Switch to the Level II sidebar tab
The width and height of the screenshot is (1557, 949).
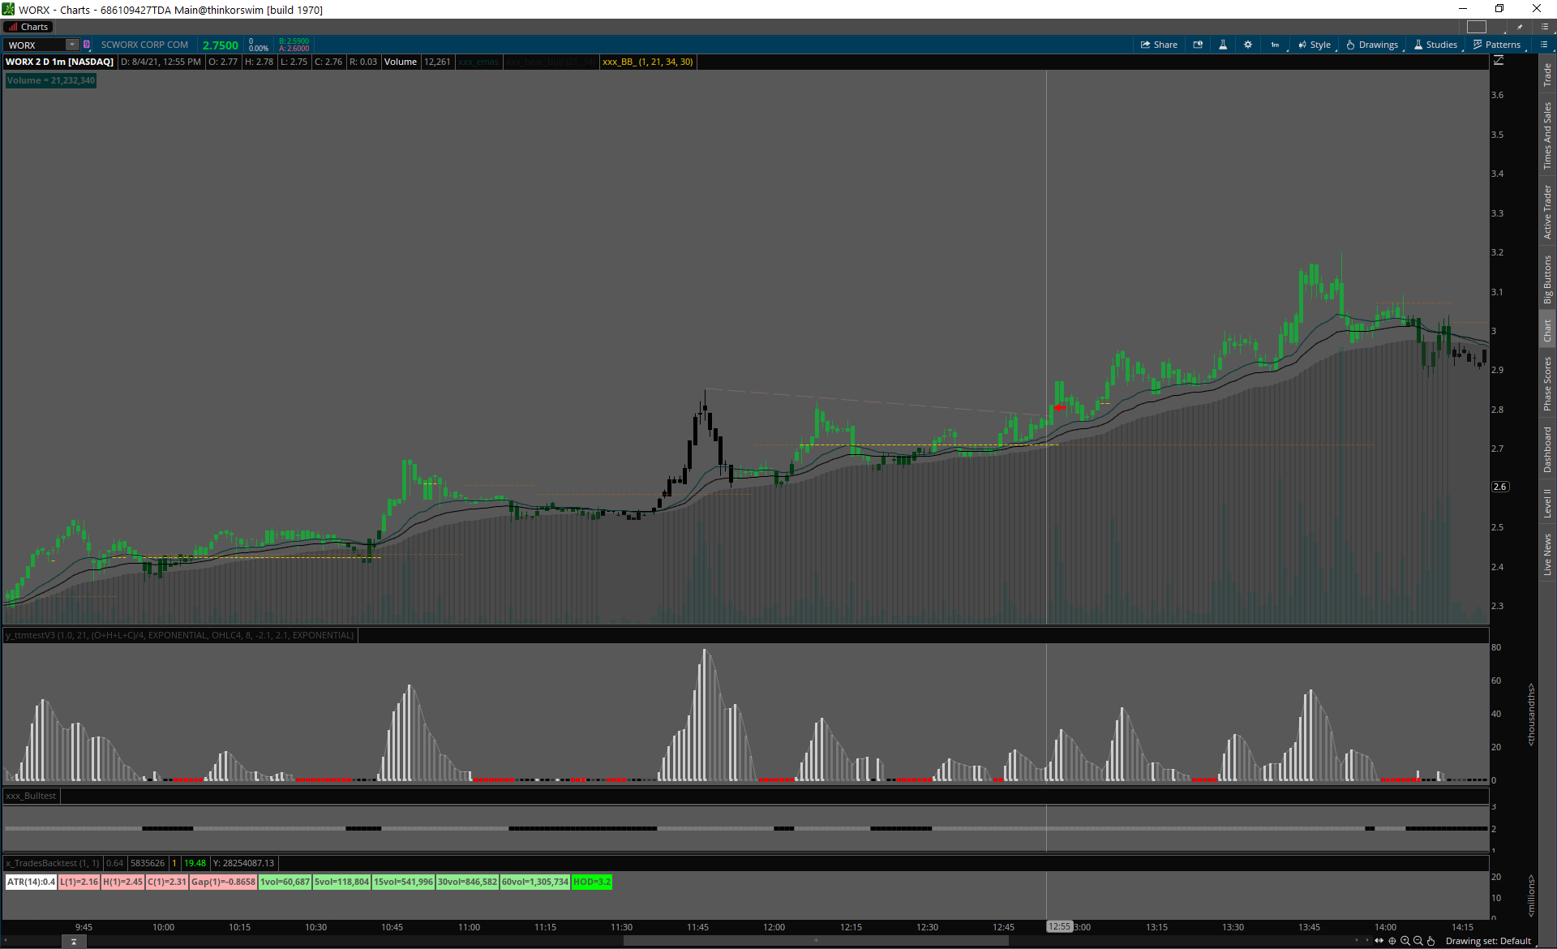1547,503
